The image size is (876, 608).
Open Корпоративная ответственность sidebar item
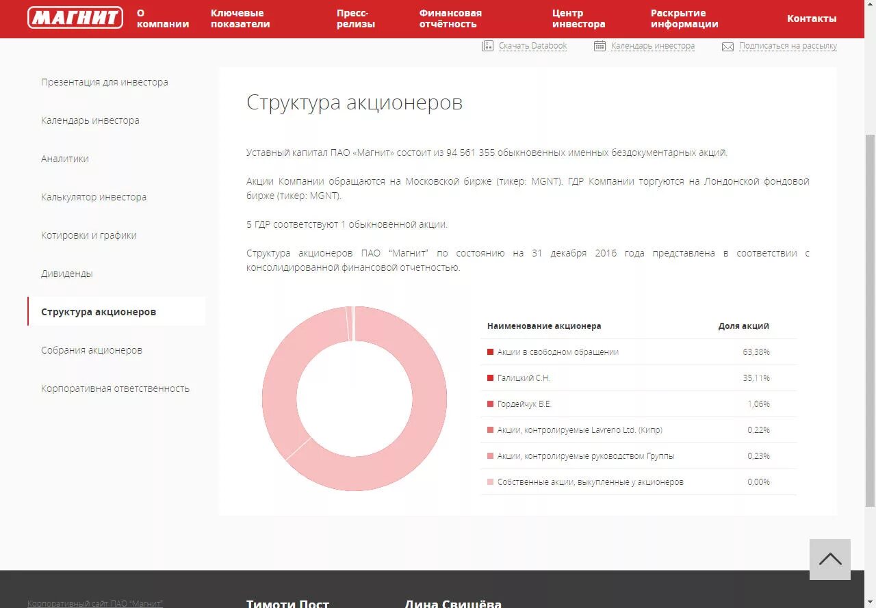(x=115, y=388)
